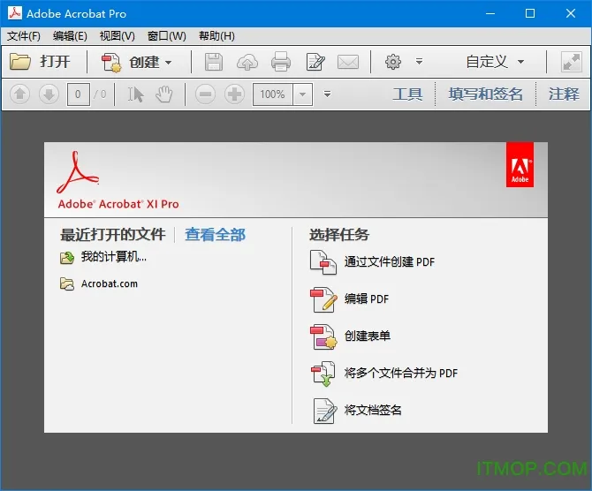Expand the 创建 dropdown arrow
Image resolution: width=592 pixels, height=491 pixels.
(x=169, y=63)
